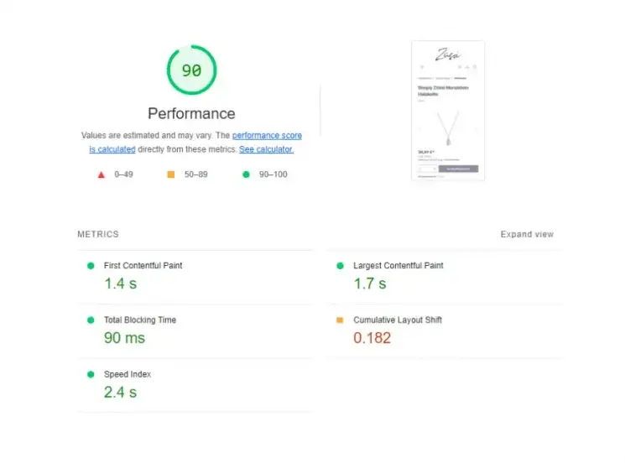Click green dot beside Speed Index
Image resolution: width=625 pixels, height=463 pixels.
click(x=91, y=375)
